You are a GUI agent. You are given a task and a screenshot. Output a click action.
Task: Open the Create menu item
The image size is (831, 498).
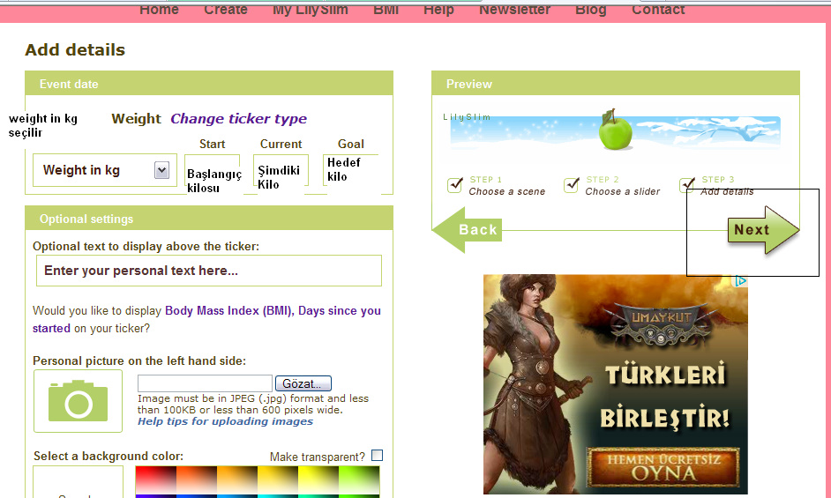click(x=226, y=10)
